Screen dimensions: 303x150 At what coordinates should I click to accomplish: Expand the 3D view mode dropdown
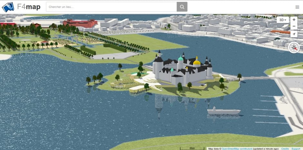(283, 20)
